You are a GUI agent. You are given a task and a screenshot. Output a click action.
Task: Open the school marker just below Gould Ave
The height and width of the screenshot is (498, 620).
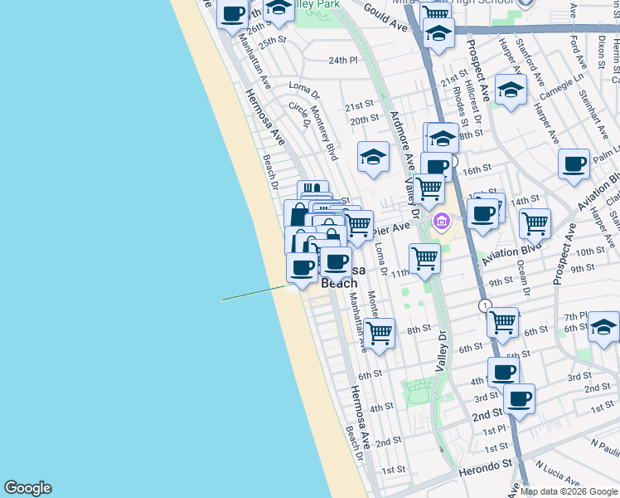pos(438,36)
